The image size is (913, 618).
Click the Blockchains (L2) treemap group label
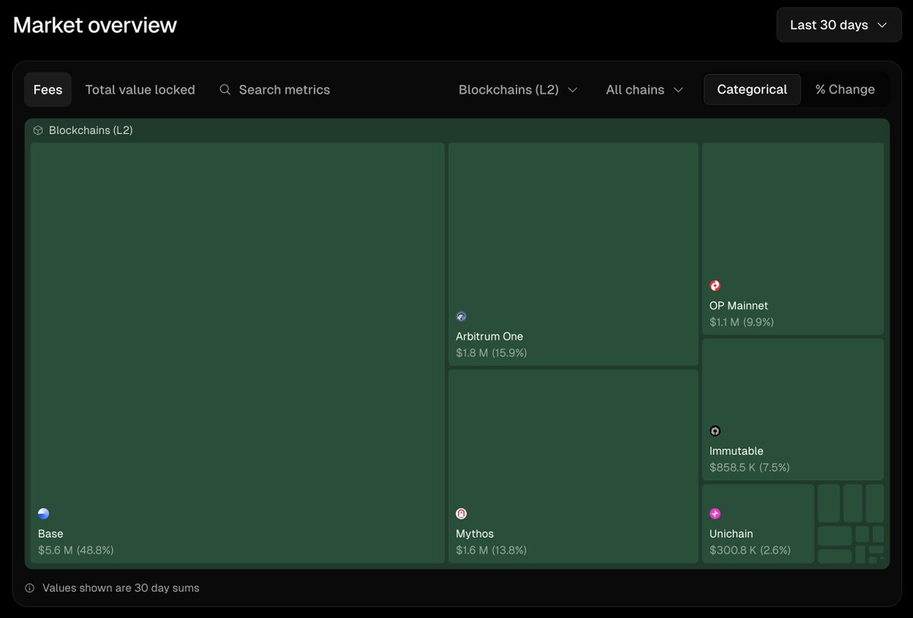(x=91, y=130)
